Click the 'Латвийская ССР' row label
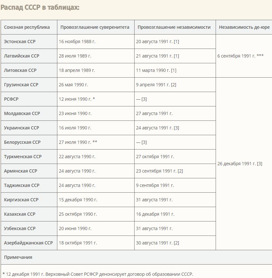Image resolution: width=272 pixels, height=278 pixels. pyautogui.click(x=21, y=56)
